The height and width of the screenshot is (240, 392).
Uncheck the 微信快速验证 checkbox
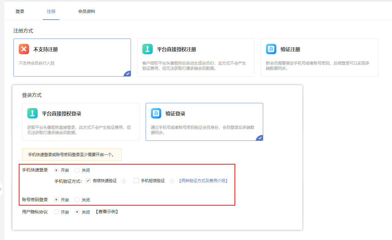[88, 181]
